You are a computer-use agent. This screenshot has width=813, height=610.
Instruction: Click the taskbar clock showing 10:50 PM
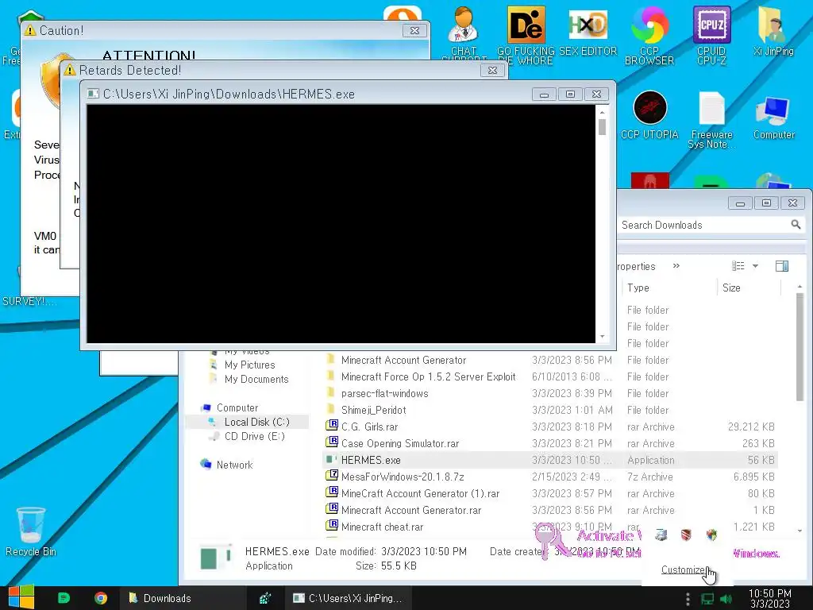770,598
